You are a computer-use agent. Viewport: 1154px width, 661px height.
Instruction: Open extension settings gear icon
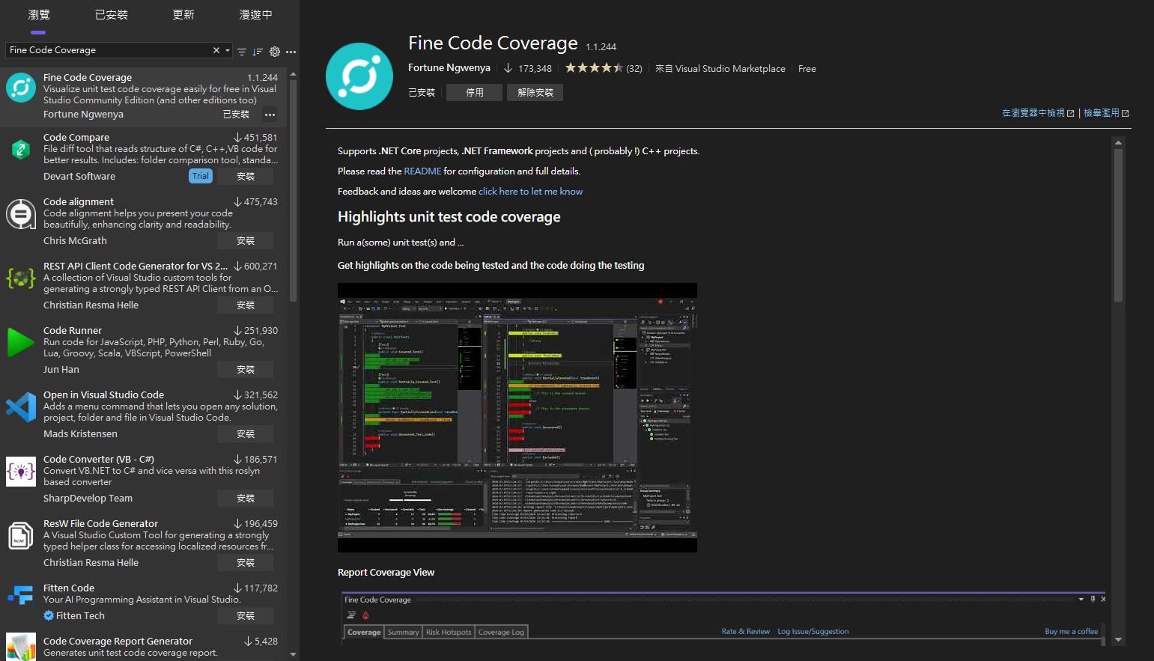tap(275, 52)
